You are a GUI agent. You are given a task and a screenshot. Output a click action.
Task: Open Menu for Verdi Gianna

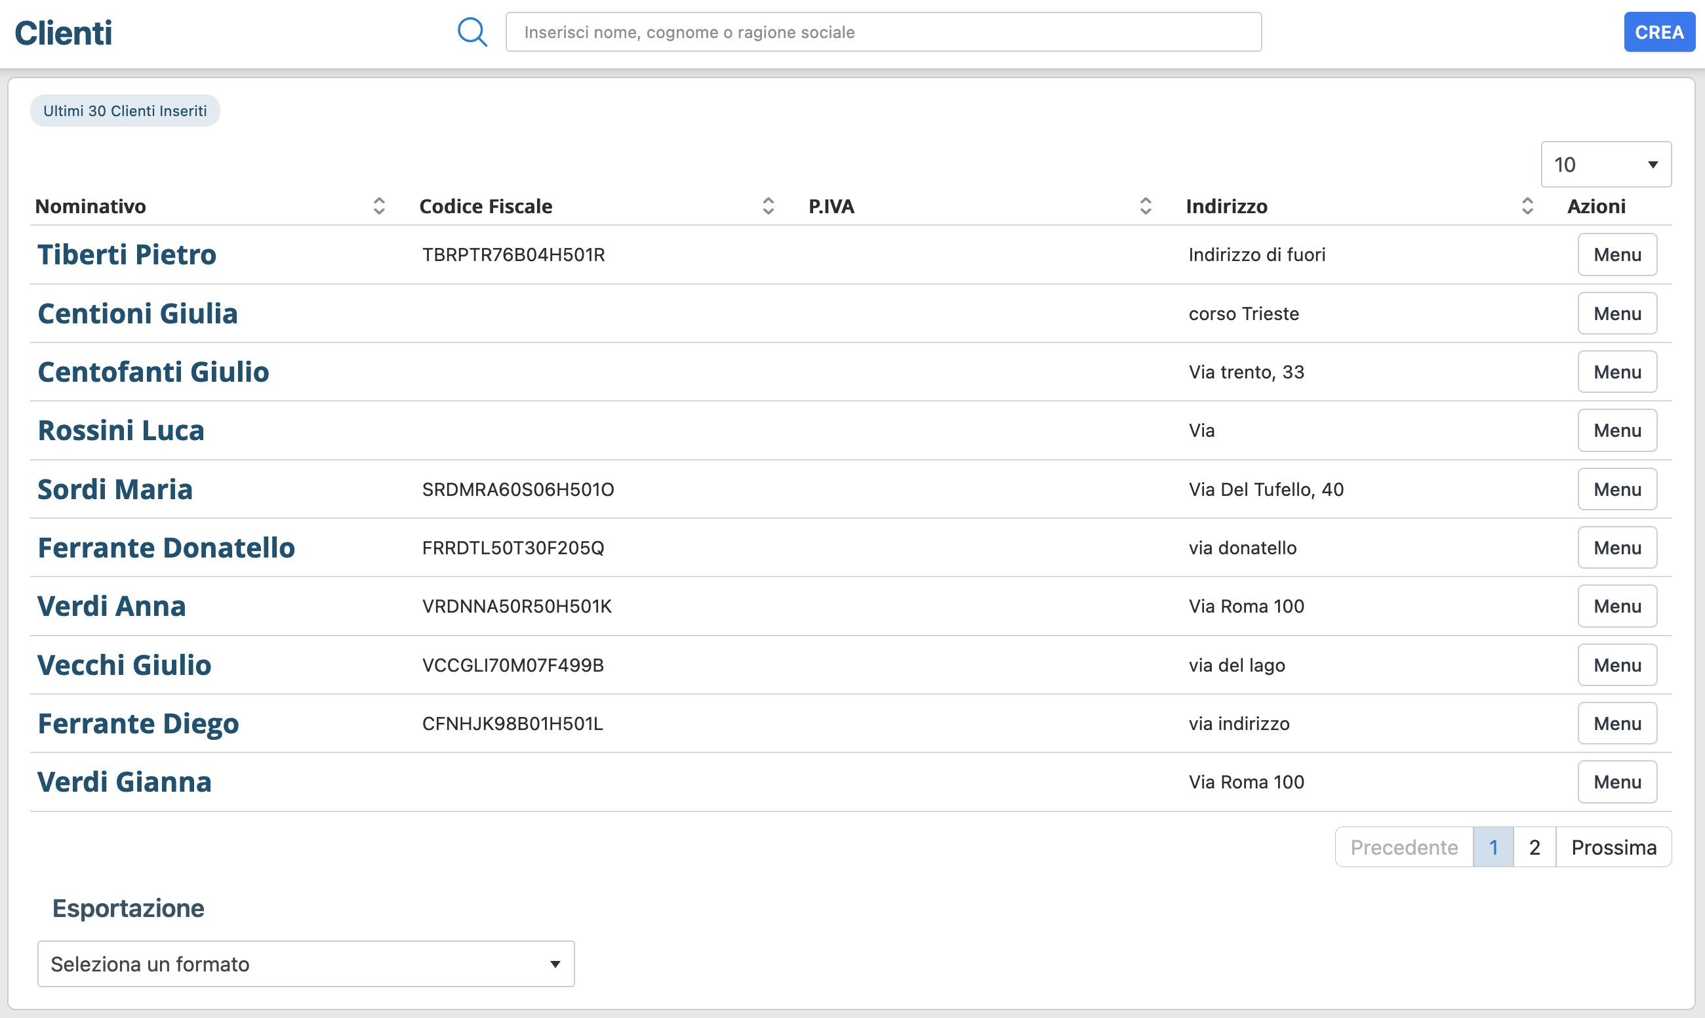click(1616, 781)
